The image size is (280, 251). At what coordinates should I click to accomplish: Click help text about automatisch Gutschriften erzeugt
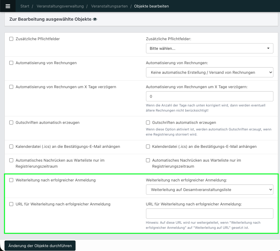tap(209, 132)
